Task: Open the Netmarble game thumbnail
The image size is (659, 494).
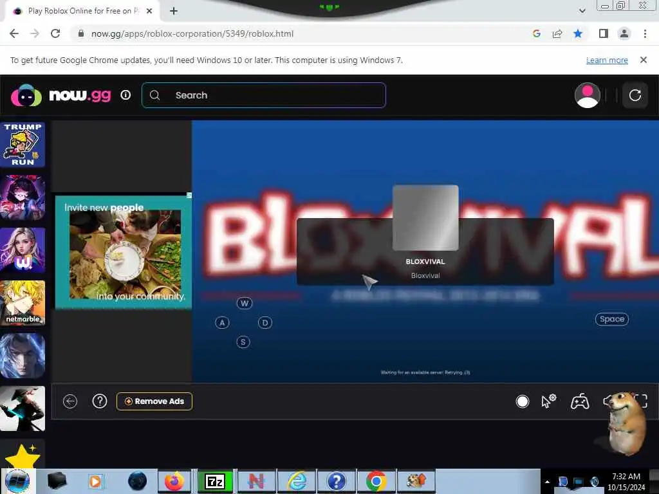Action: (x=23, y=303)
